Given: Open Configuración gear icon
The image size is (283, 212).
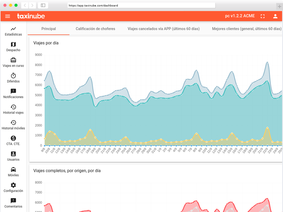Looking at the screenshot, I should (13, 185).
